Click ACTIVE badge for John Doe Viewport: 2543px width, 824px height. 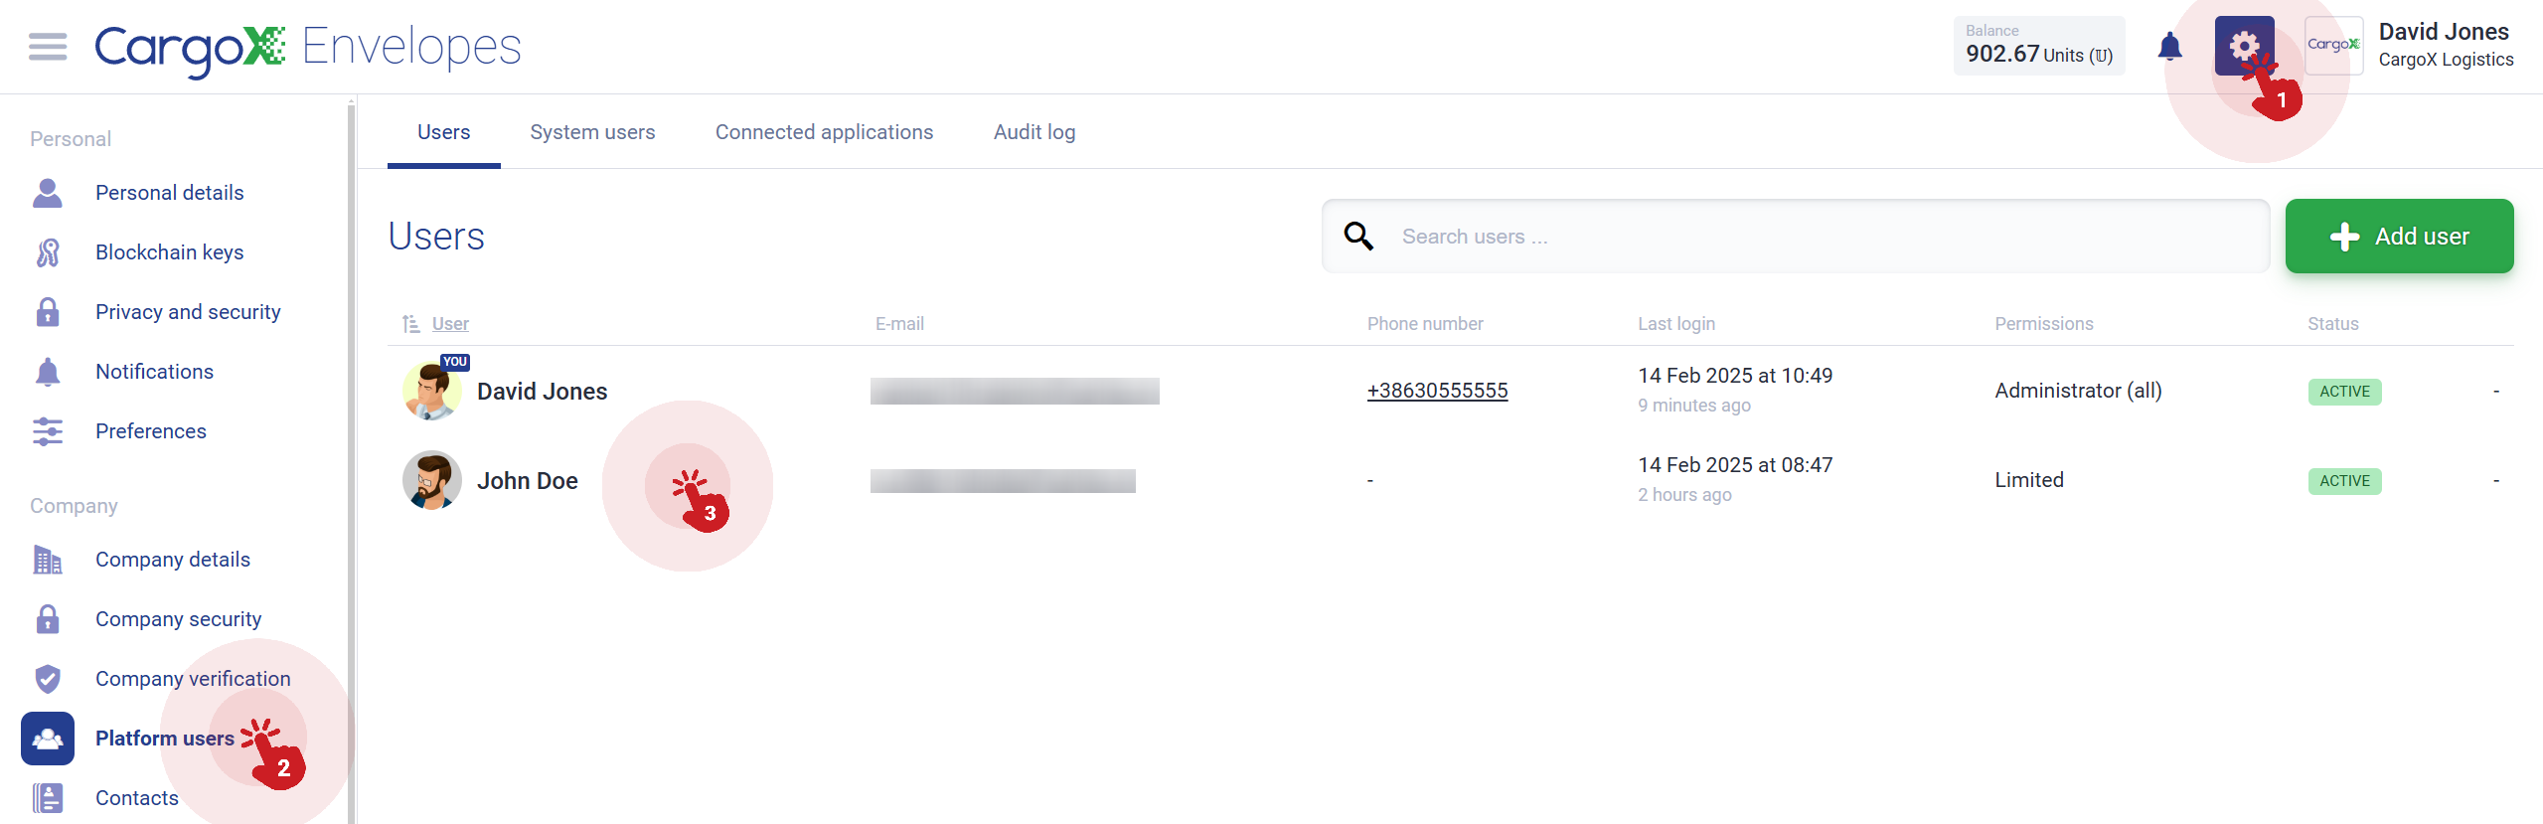[x=2344, y=481]
